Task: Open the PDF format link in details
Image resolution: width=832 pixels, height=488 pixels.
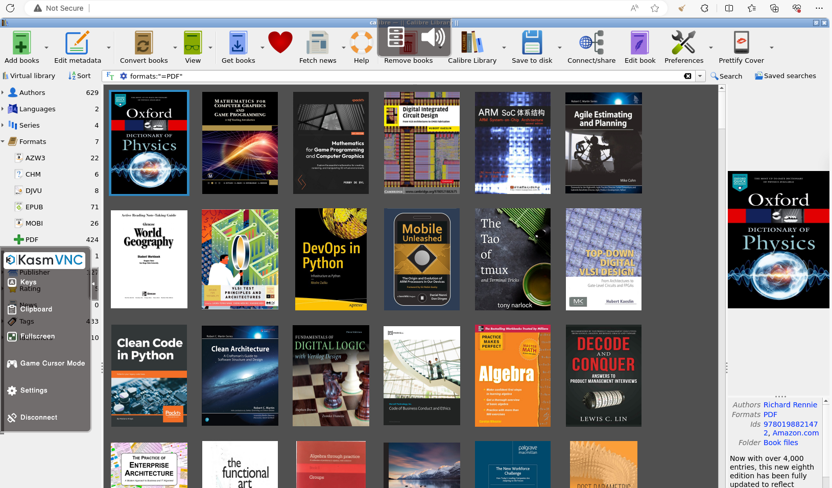Action: click(x=770, y=414)
